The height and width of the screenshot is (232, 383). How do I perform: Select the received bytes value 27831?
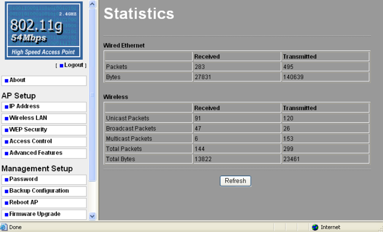coord(203,77)
